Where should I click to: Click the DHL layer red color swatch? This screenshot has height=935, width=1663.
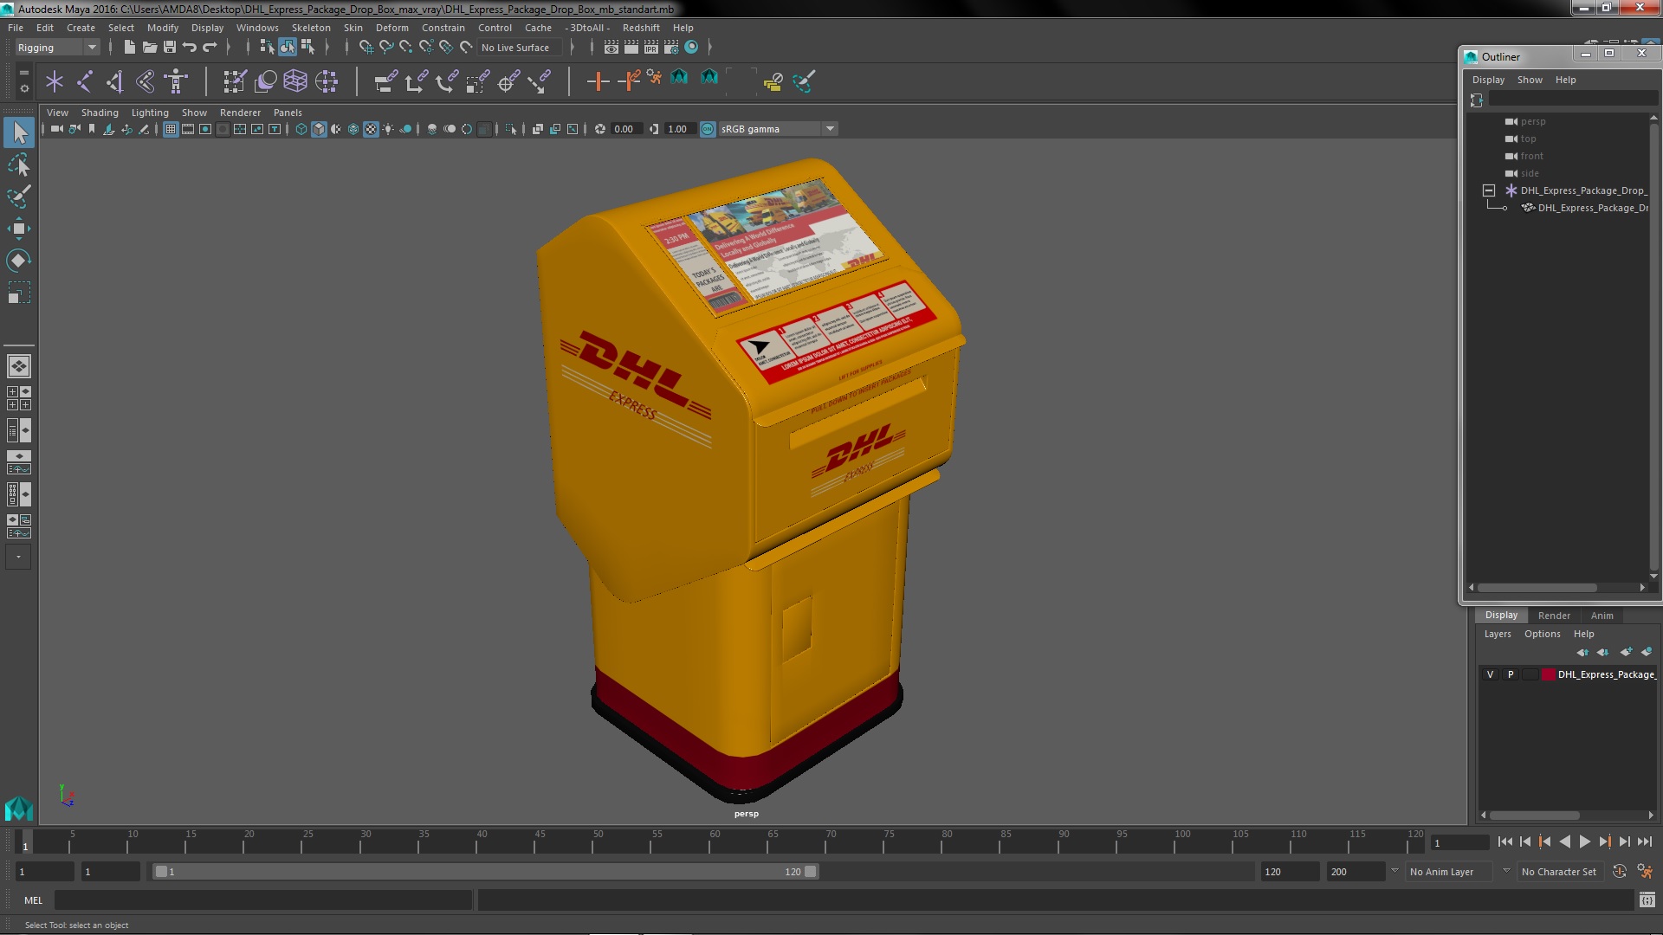(1548, 674)
